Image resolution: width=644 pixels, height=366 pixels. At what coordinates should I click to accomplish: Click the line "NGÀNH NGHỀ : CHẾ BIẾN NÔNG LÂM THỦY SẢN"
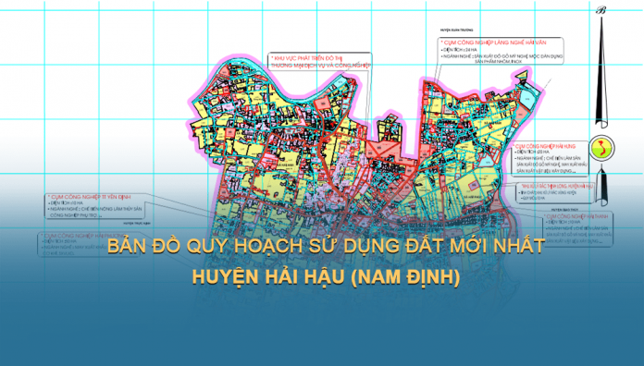(95, 209)
